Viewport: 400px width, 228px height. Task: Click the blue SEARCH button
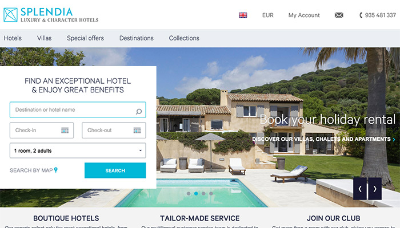[x=115, y=170]
